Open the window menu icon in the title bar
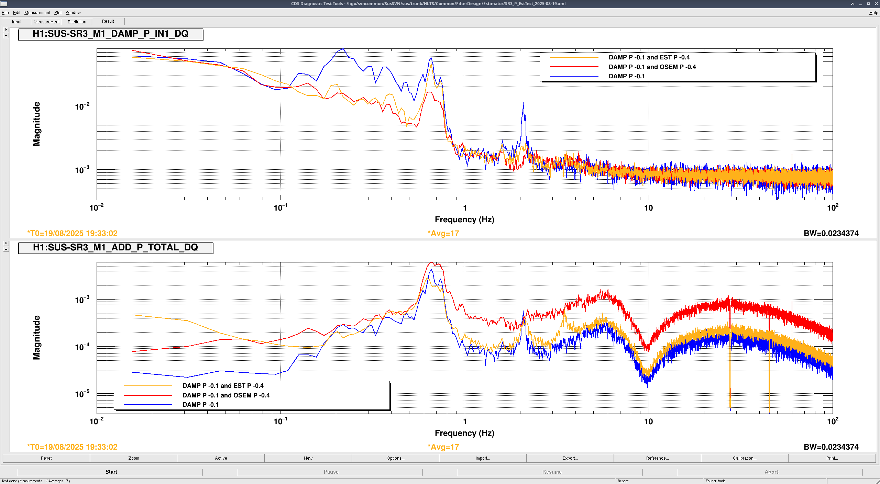Image resolution: width=880 pixels, height=484 pixels. pyautogui.click(x=4, y=4)
